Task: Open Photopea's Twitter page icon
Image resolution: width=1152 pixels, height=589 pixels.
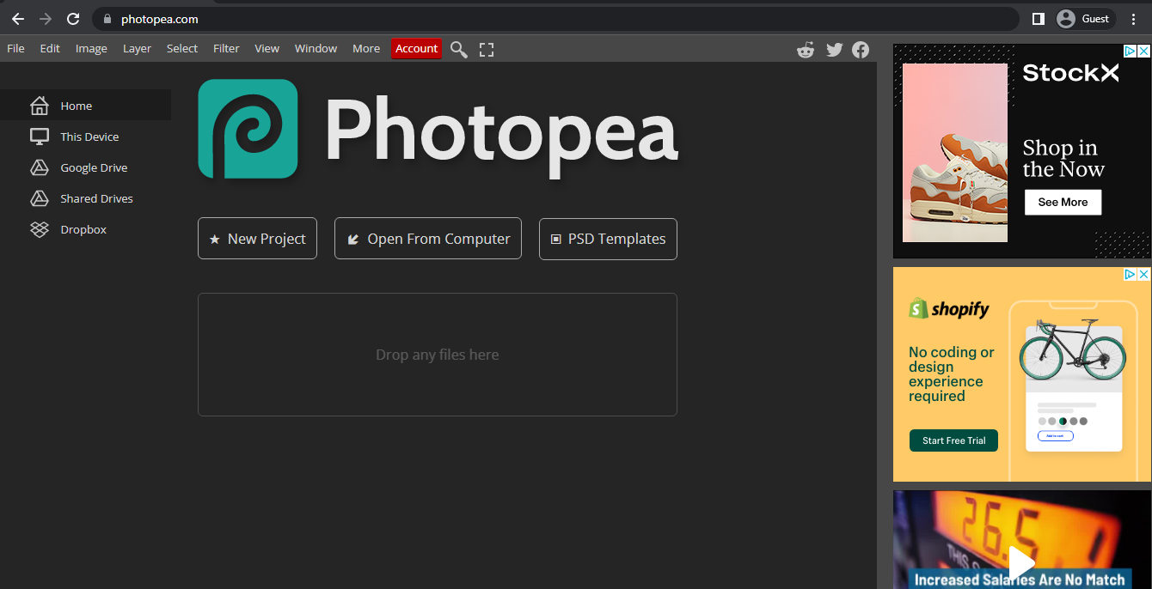Action: [834, 50]
